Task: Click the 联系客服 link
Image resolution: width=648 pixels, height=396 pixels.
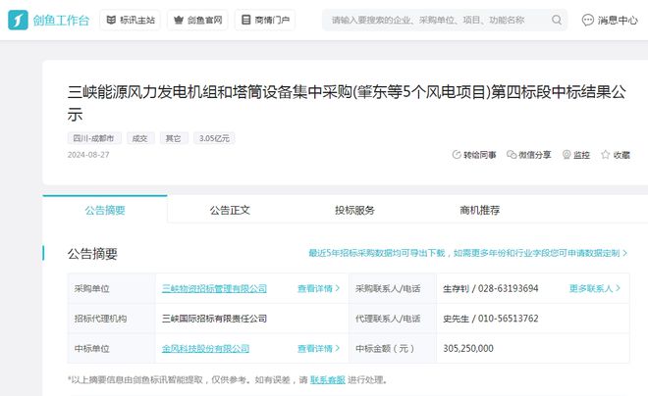Action: [x=328, y=380]
